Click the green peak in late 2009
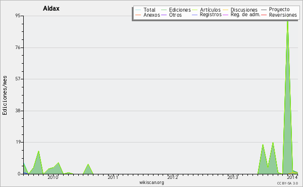The width and height of the screenshot is (303, 187). coord(38,162)
